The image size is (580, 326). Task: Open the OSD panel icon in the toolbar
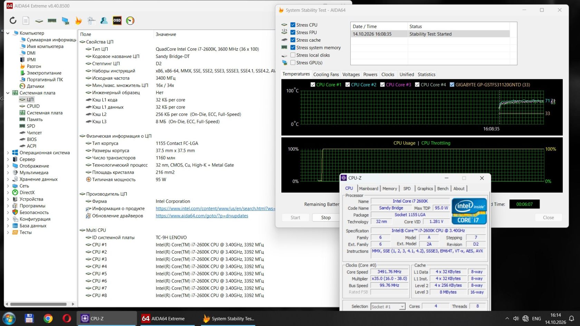[117, 21]
